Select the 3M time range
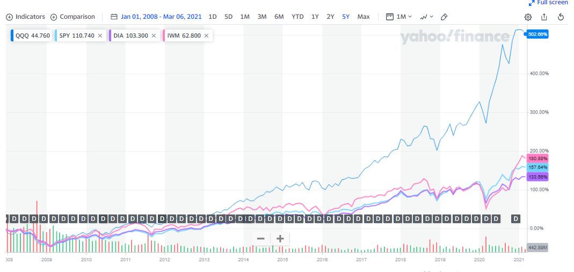Image resolution: width=574 pixels, height=272 pixels. [x=261, y=17]
